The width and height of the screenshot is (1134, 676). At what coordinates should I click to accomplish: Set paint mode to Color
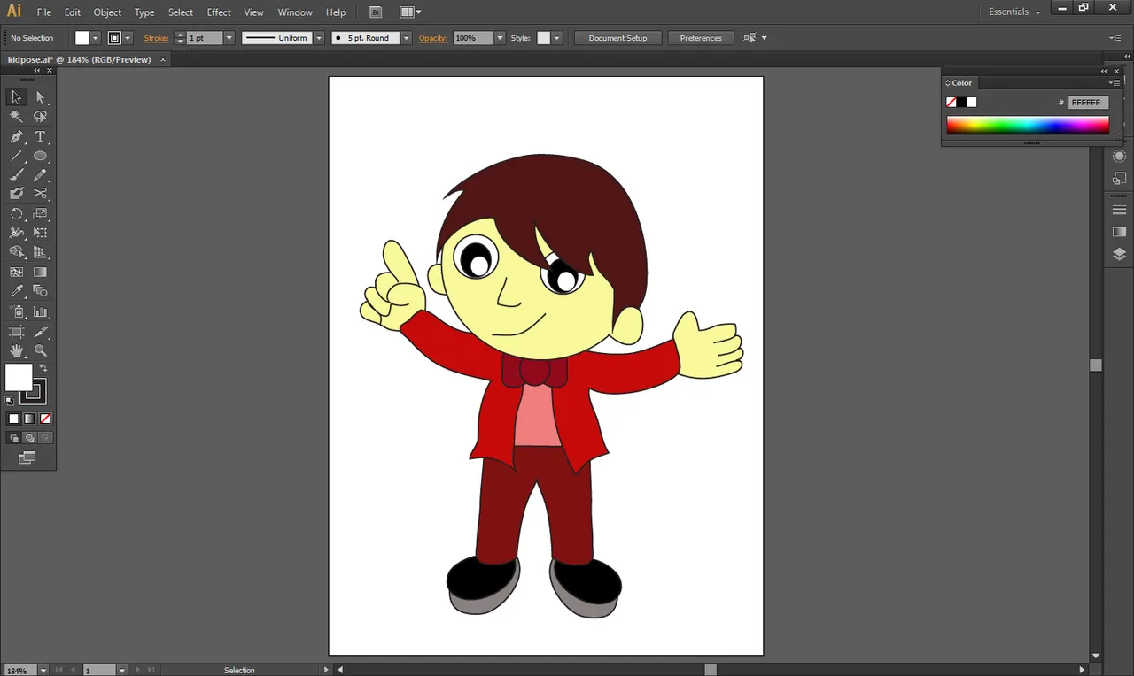13,419
